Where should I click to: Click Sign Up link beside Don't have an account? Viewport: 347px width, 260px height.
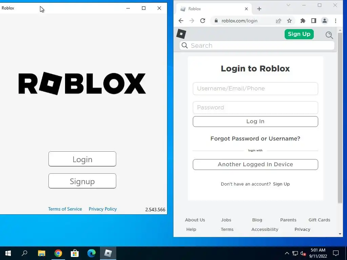point(281,184)
